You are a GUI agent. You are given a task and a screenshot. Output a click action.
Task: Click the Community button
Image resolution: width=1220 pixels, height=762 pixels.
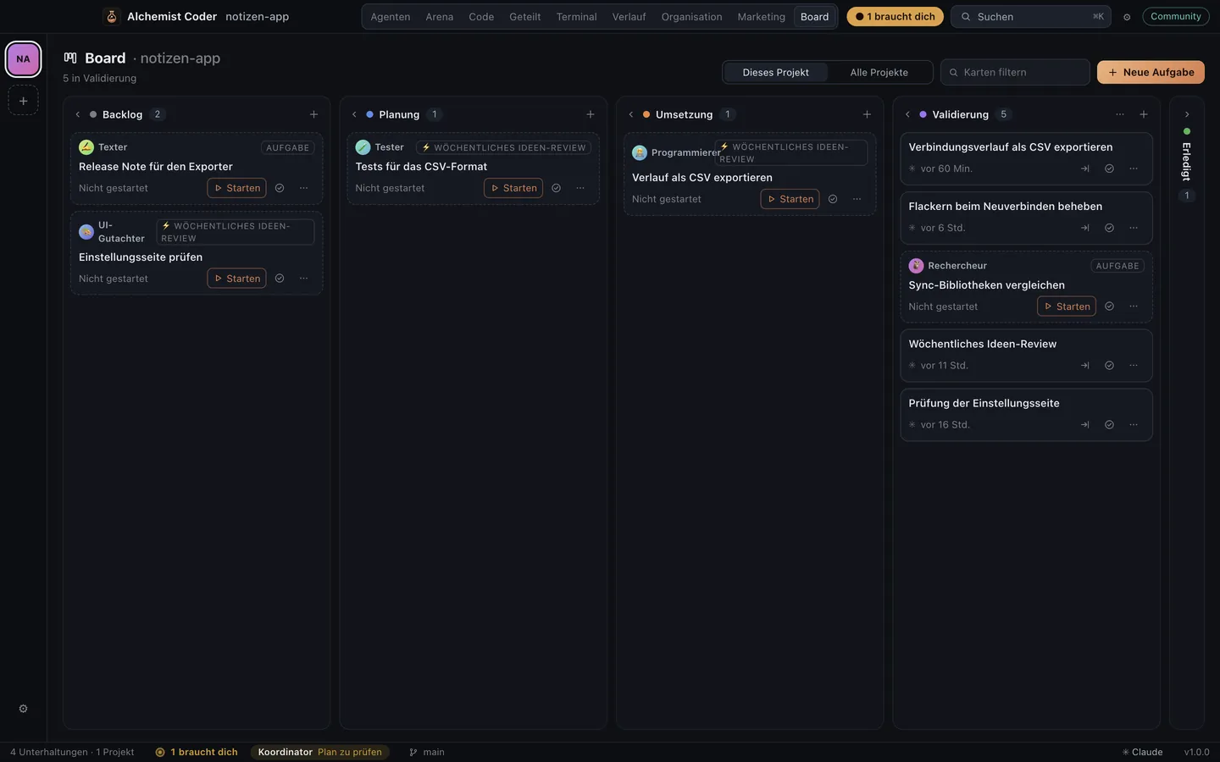point(1176,16)
